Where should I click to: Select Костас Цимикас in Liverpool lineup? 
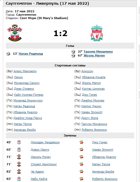[93, 89]
